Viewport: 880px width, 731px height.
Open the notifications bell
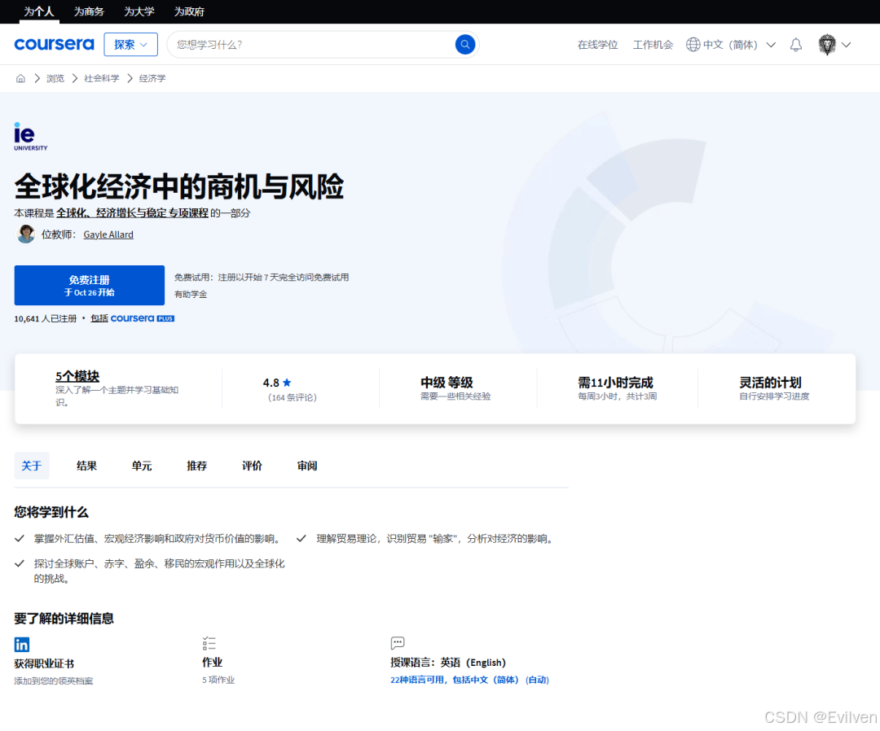point(795,45)
